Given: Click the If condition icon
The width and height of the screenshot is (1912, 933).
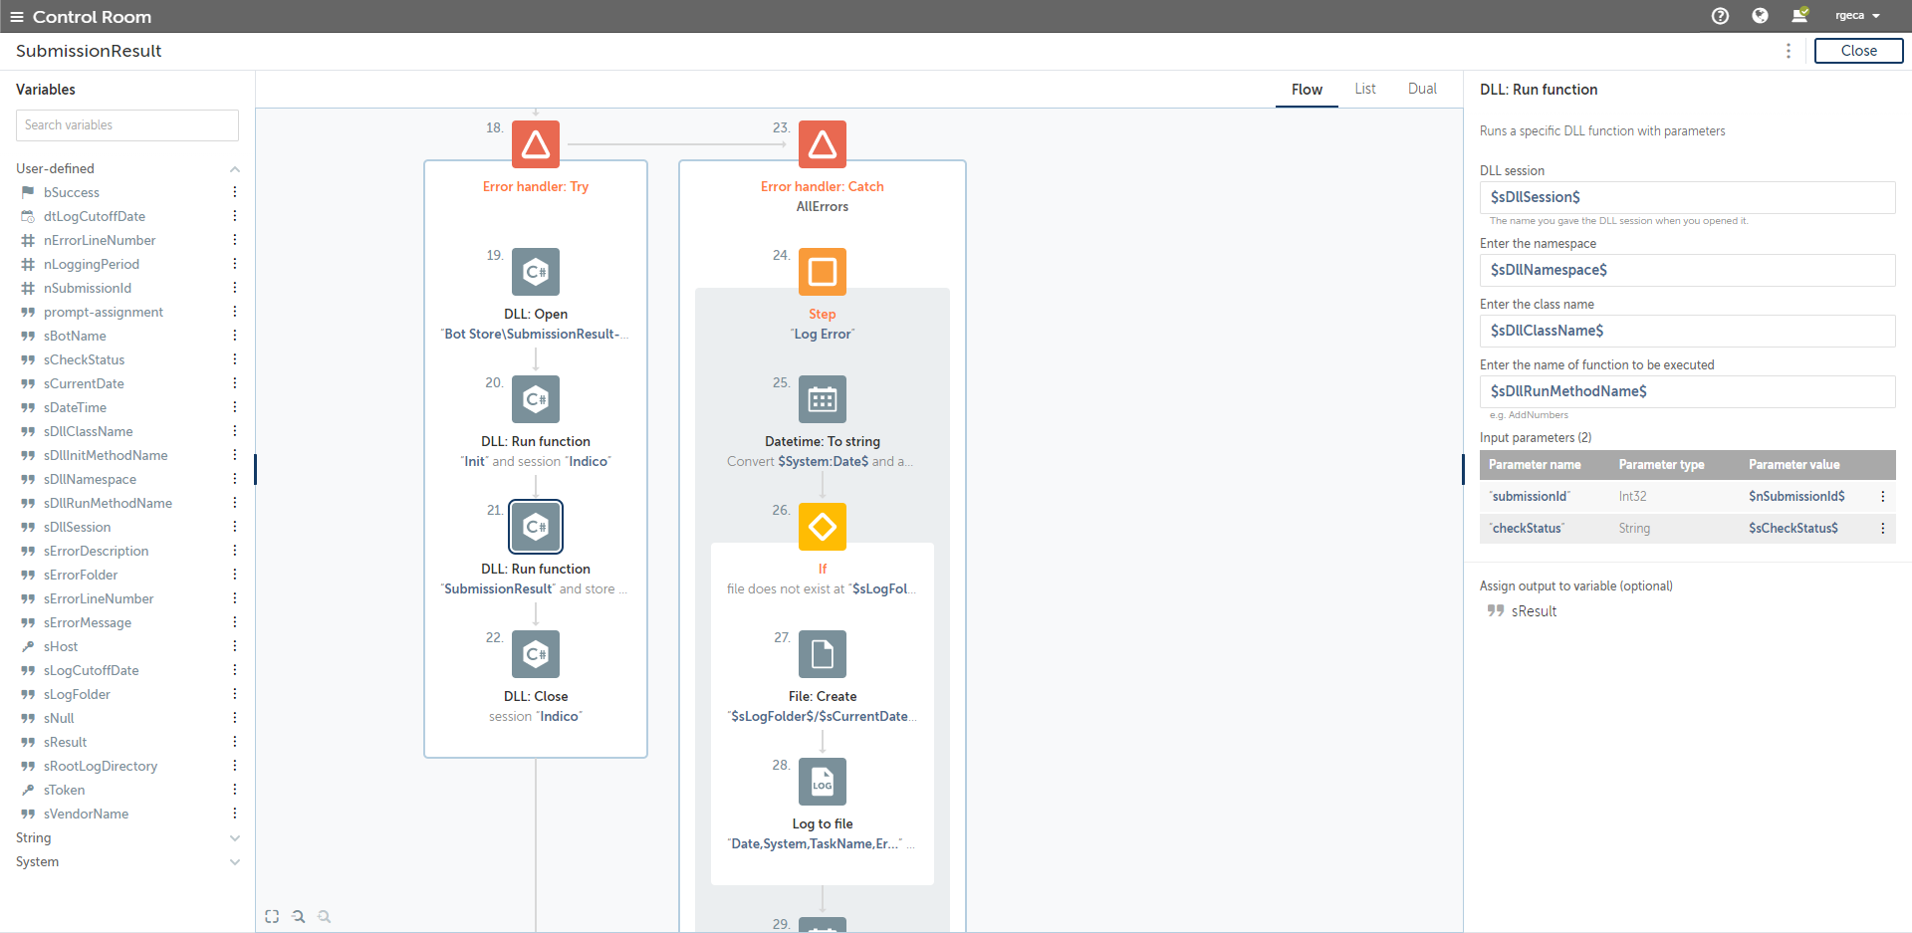Looking at the screenshot, I should [x=823, y=527].
